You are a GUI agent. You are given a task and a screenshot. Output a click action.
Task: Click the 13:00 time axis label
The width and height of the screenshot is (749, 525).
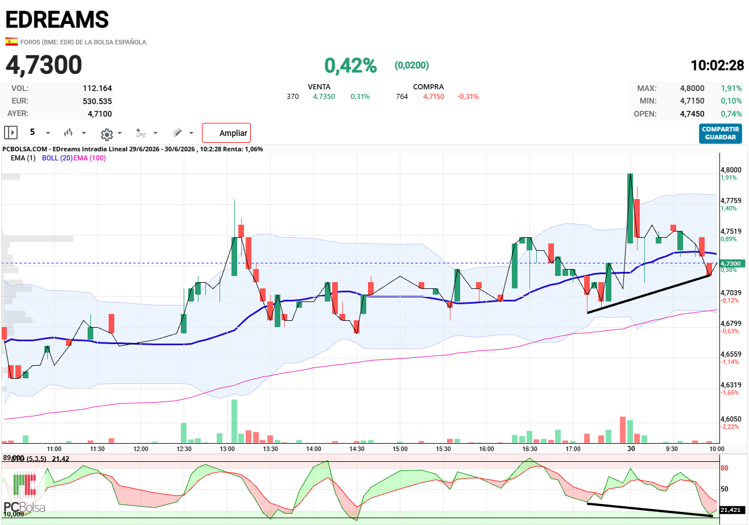click(227, 449)
